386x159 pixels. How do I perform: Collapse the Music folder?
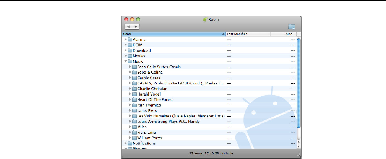tap(126, 61)
